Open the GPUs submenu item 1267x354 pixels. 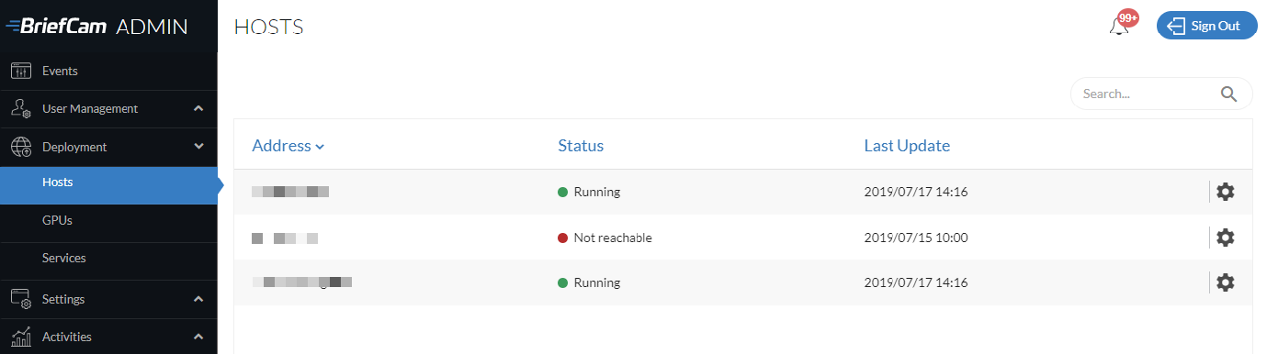click(x=108, y=220)
